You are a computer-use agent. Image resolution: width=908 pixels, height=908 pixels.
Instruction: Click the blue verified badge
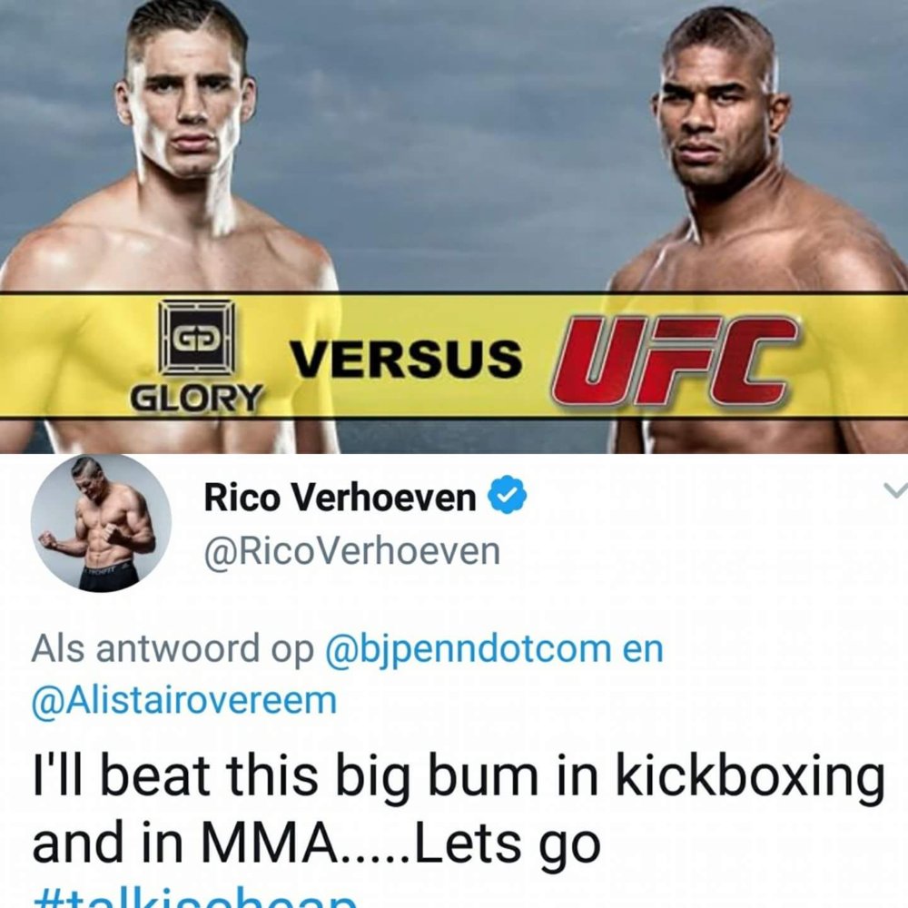(x=508, y=496)
